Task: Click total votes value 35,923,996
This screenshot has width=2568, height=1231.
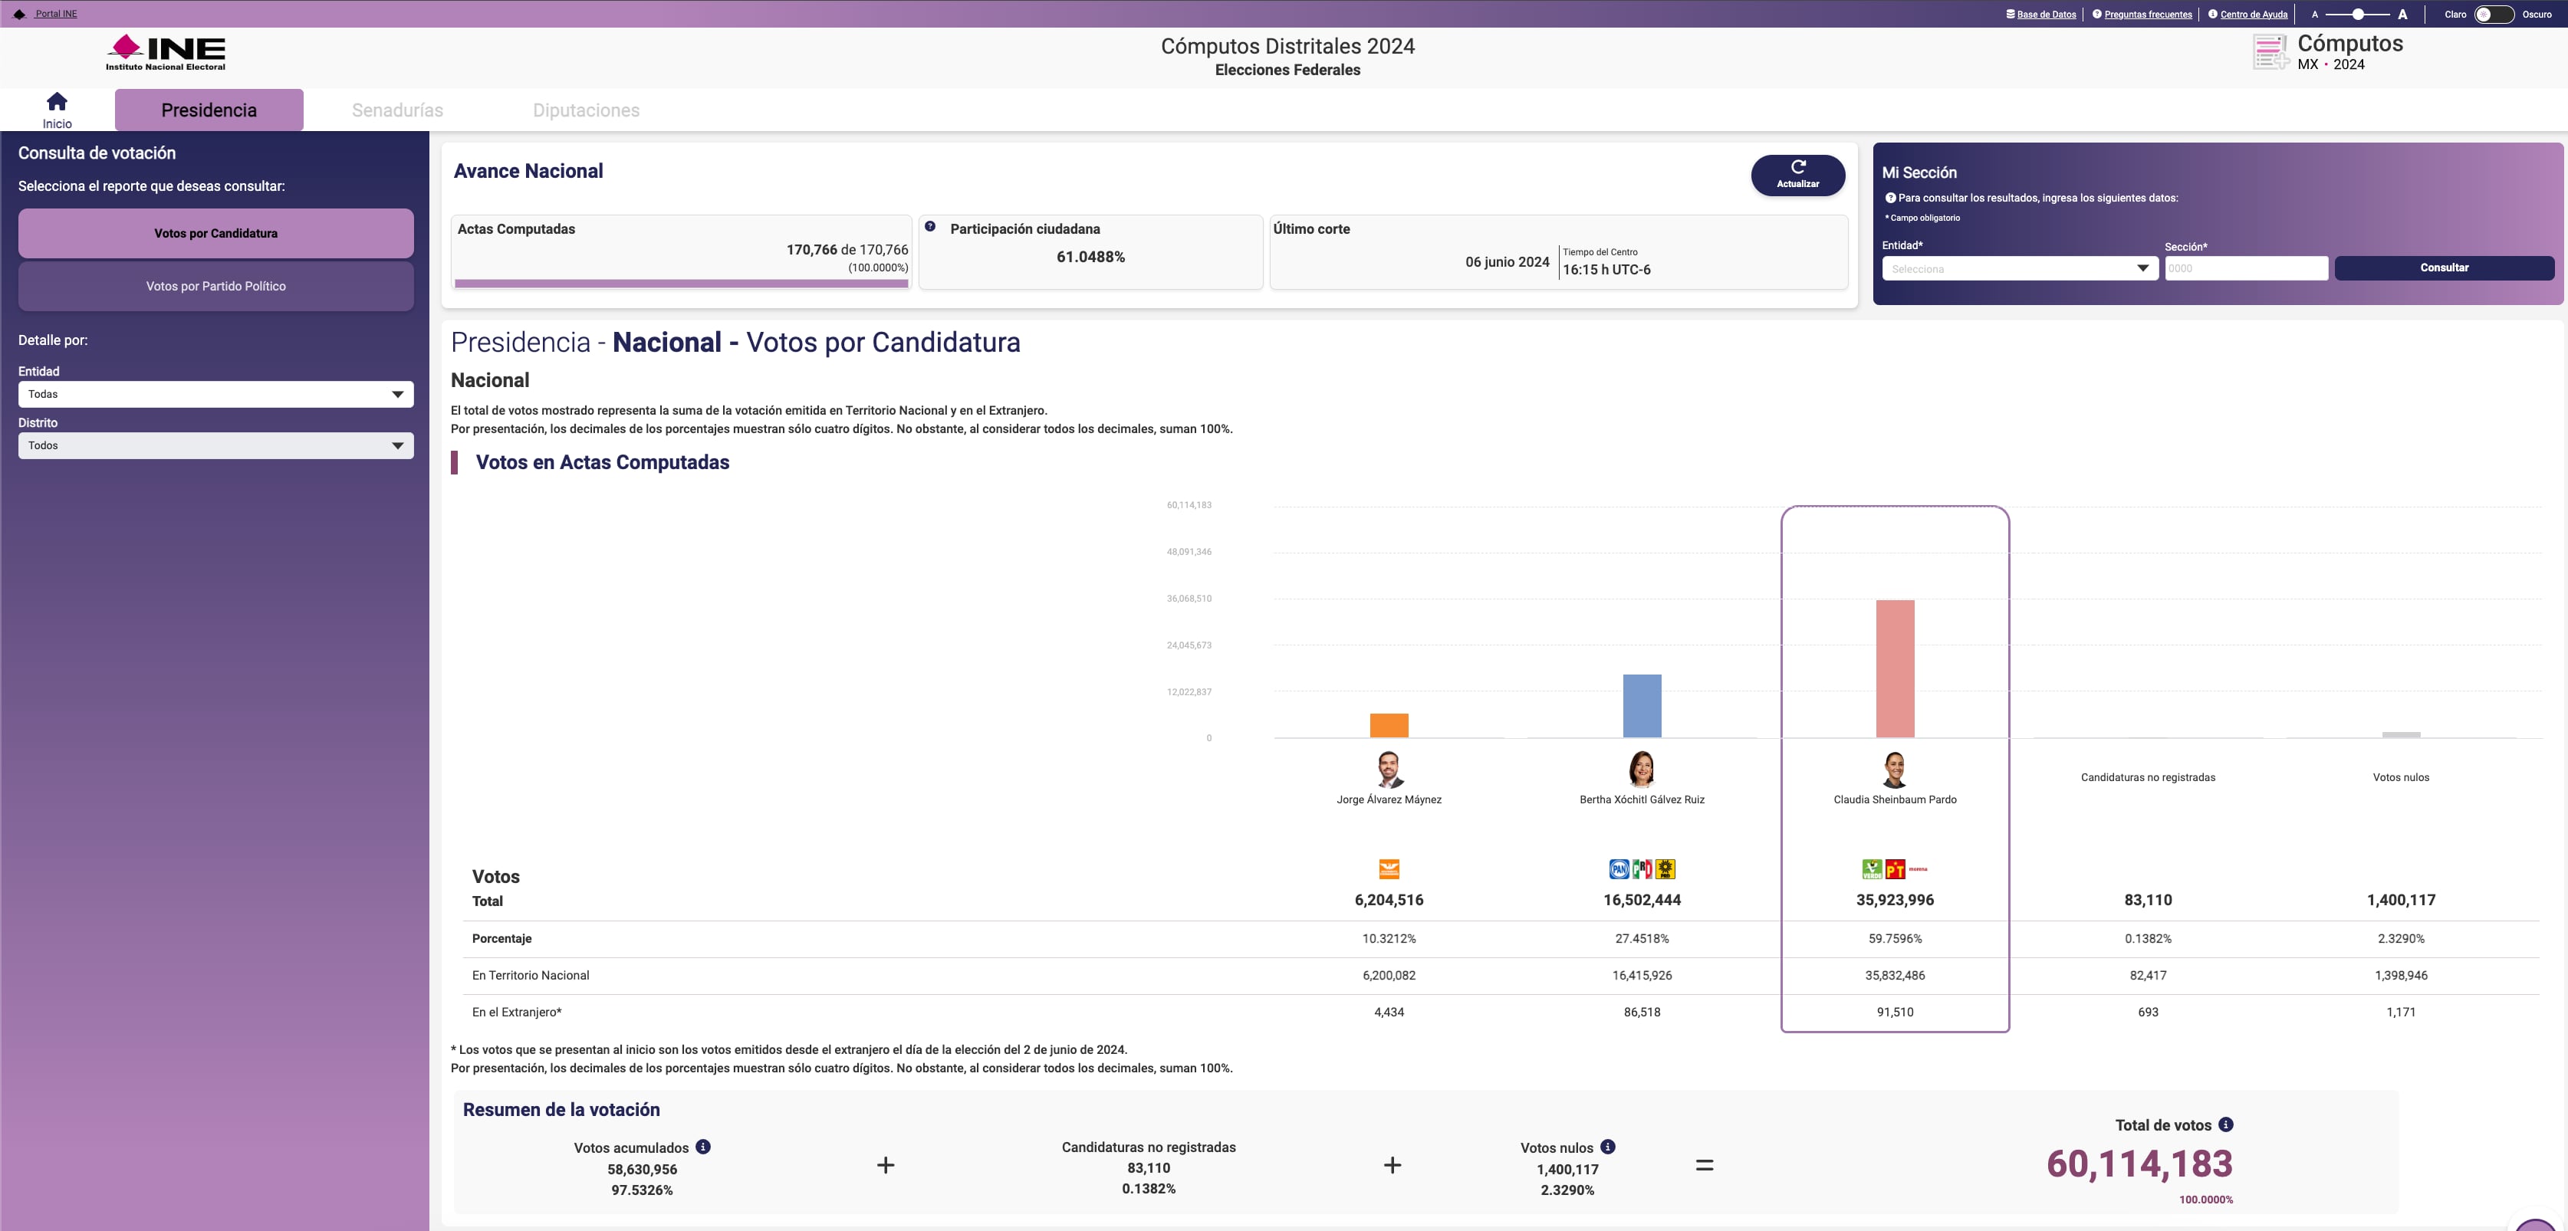Action: coord(1895,899)
